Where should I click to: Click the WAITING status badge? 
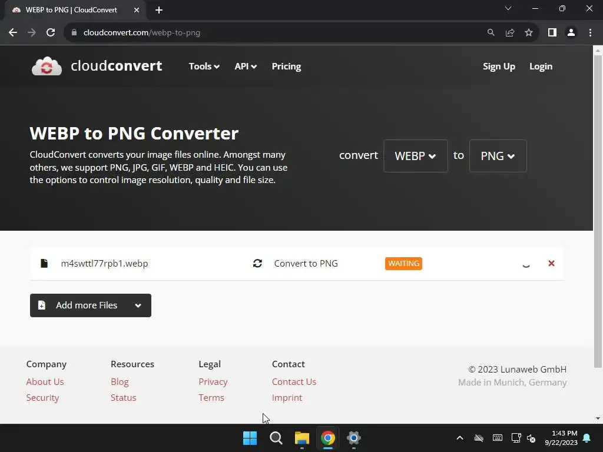point(403,263)
